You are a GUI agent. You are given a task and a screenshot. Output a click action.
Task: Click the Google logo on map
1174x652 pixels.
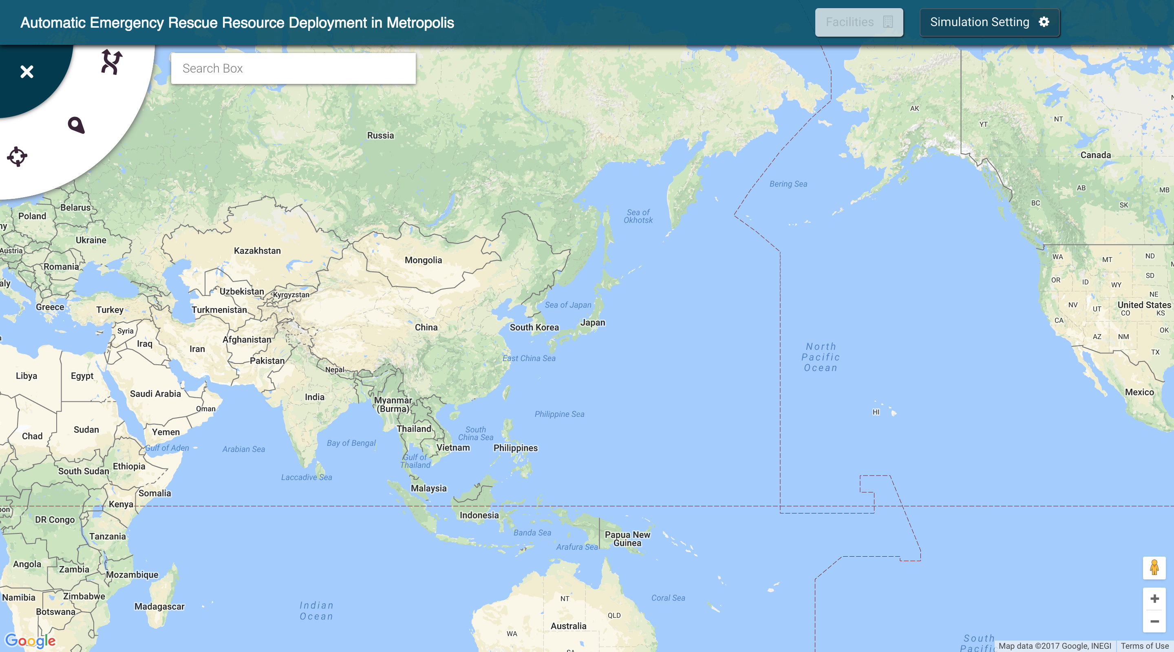pyautogui.click(x=30, y=641)
